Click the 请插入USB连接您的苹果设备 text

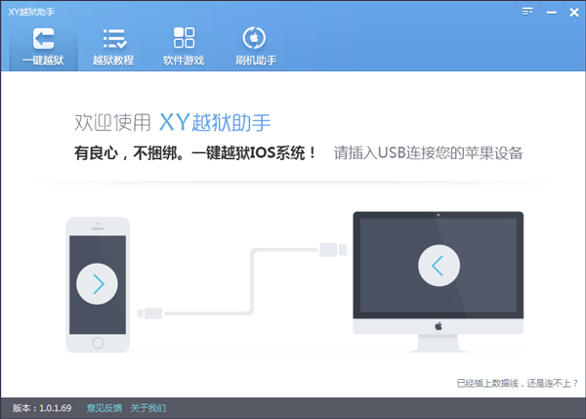(x=429, y=153)
